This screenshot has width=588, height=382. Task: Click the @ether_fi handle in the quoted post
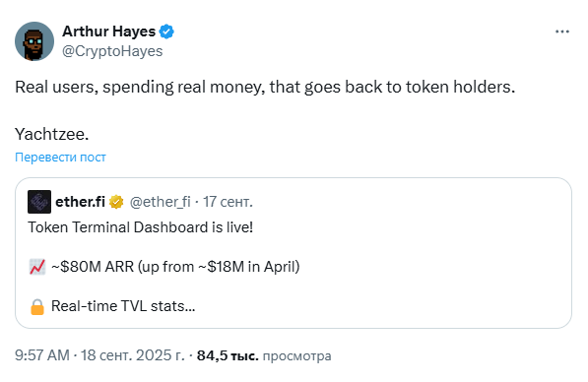tap(161, 202)
